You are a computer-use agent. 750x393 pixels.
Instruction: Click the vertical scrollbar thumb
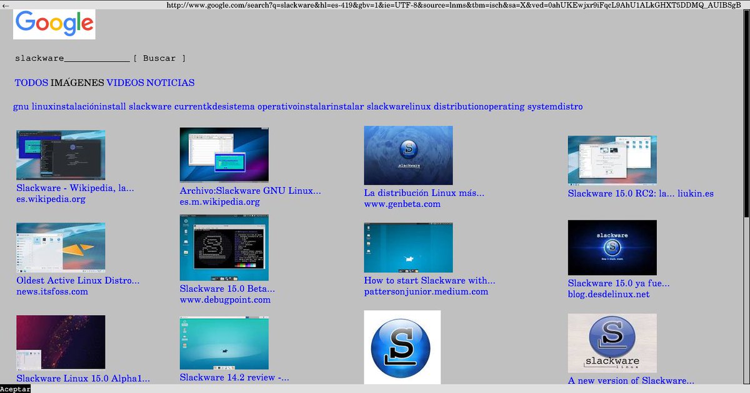click(747, 113)
